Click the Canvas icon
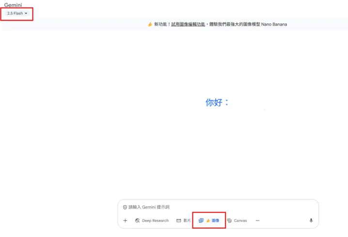Viewport: 348px width, 237px height. click(x=229, y=220)
